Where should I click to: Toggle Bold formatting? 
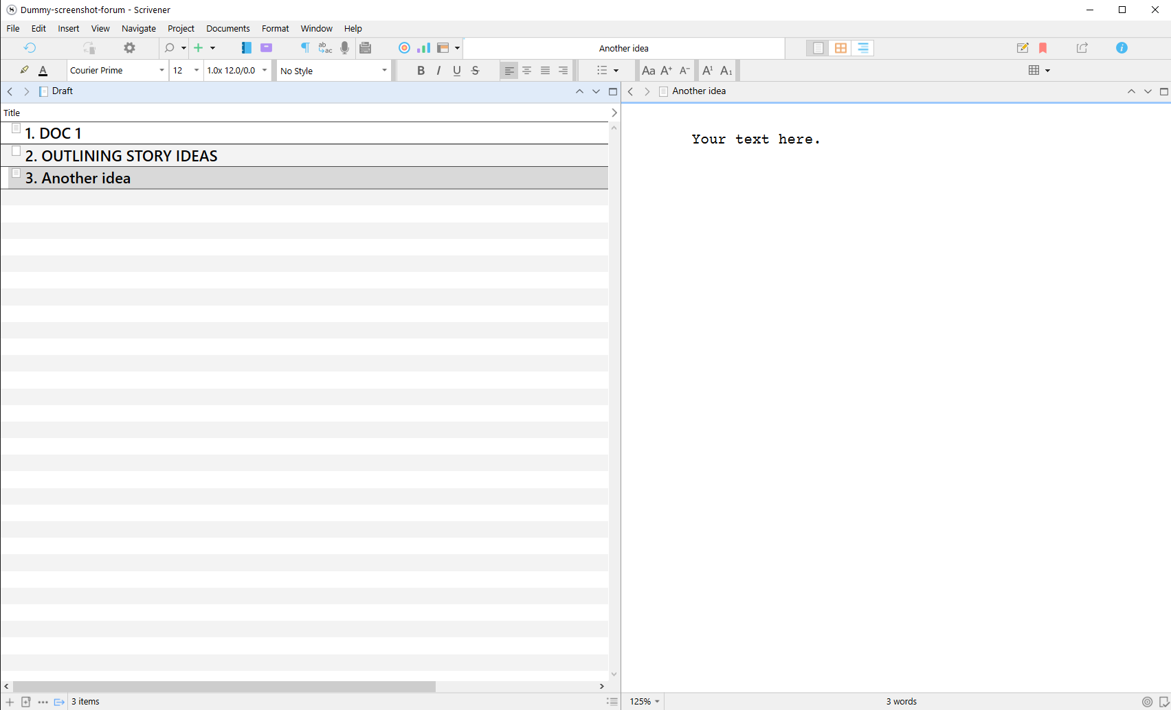[421, 71]
